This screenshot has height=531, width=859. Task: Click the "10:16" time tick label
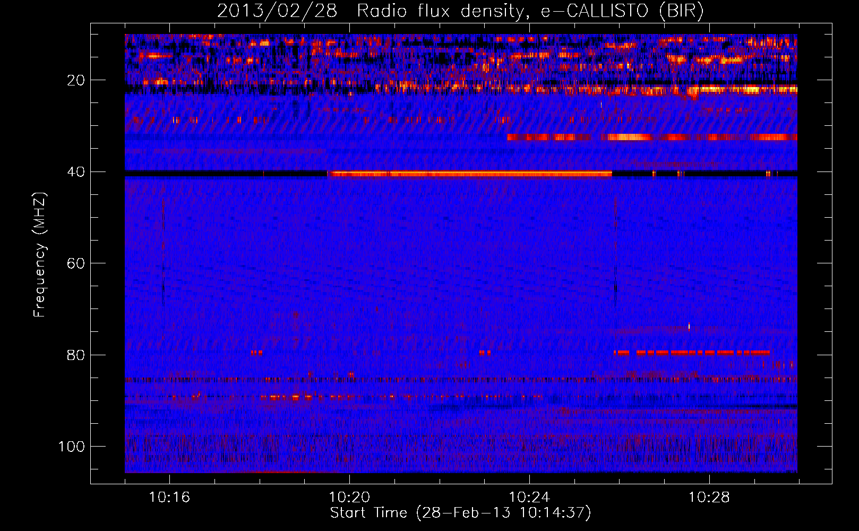tap(169, 498)
